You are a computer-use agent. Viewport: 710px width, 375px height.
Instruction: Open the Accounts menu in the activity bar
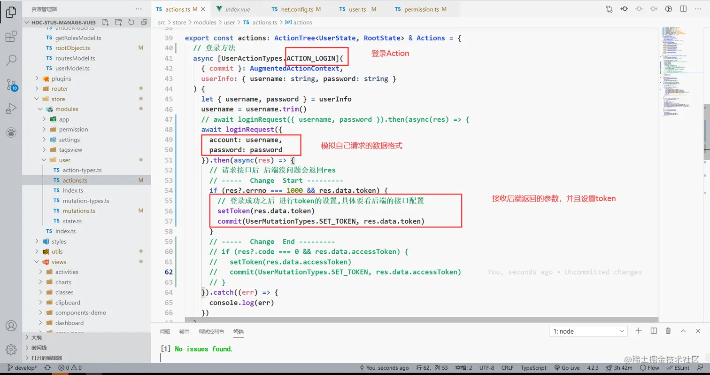[11, 326]
